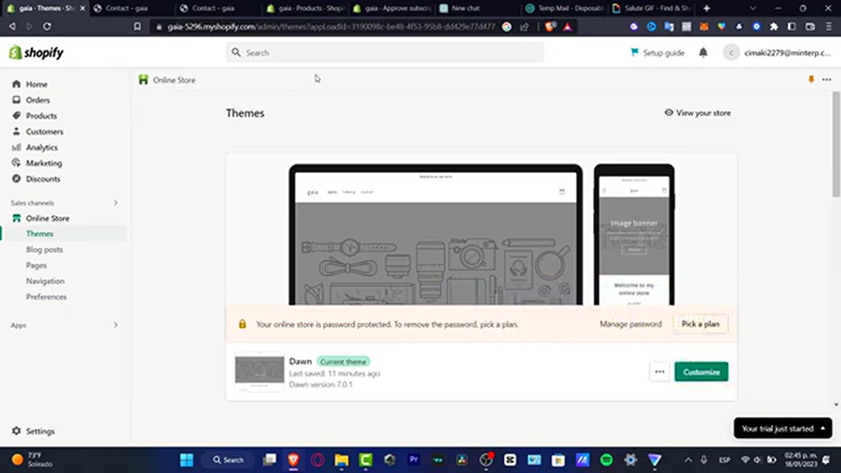The width and height of the screenshot is (841, 473).
Task: Open the Orders section
Action: (x=38, y=100)
